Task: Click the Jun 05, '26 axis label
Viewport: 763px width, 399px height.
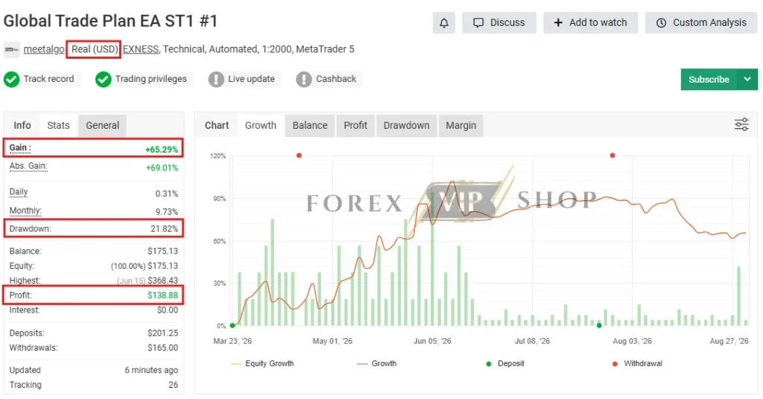Action: [x=432, y=341]
